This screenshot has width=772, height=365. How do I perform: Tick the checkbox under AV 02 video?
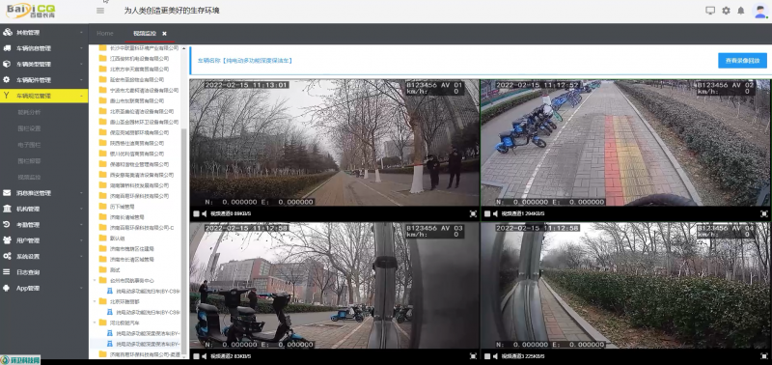tap(487, 213)
